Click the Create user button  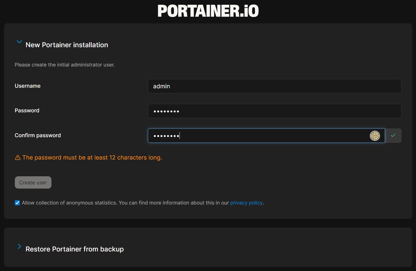pyautogui.click(x=33, y=182)
